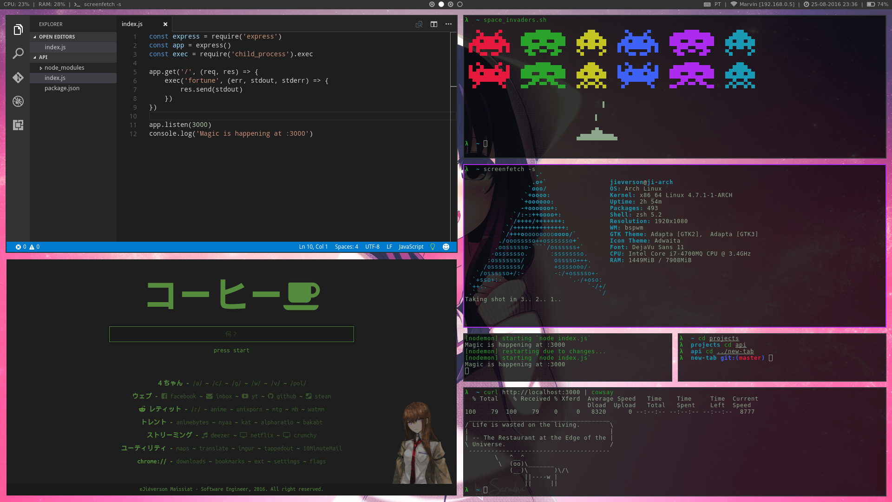Open the Explorer view in activity bar
The height and width of the screenshot is (502, 892).
pyautogui.click(x=18, y=30)
